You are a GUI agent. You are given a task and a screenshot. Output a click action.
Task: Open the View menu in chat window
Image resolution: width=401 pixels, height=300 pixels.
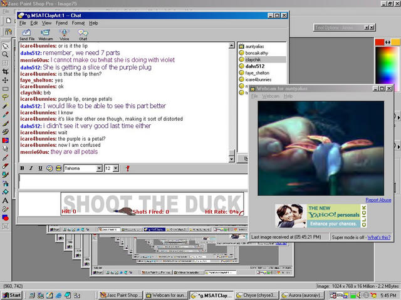click(x=46, y=23)
